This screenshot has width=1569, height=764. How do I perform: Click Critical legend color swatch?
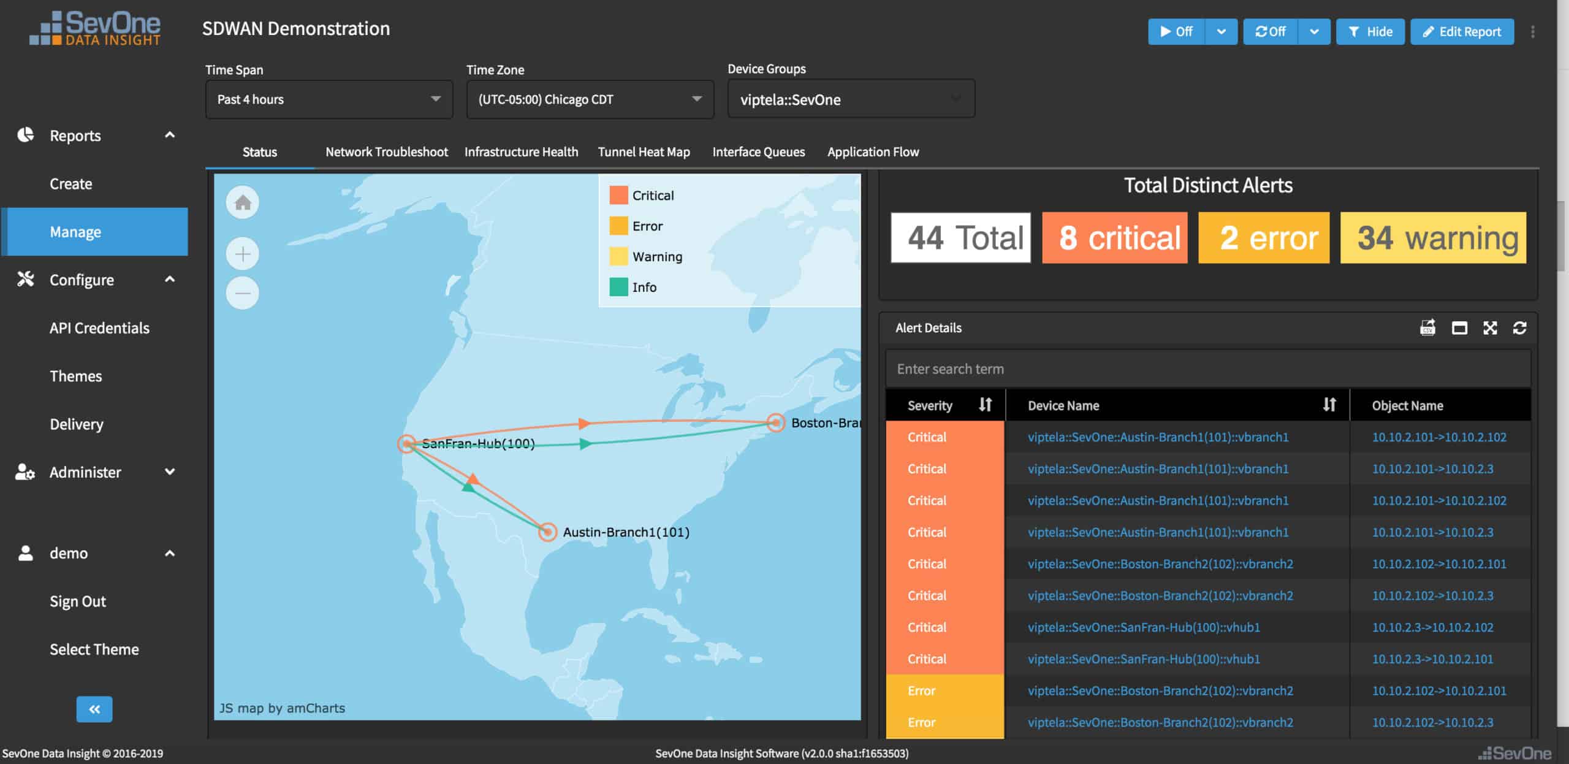pos(618,195)
